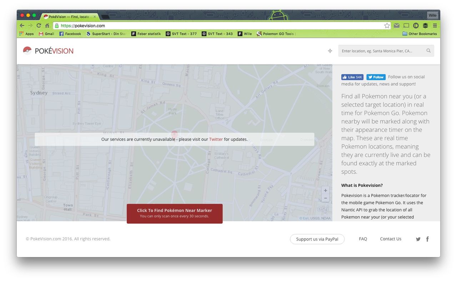
Task: Click the green padlock security icon
Action: [x=56, y=26]
